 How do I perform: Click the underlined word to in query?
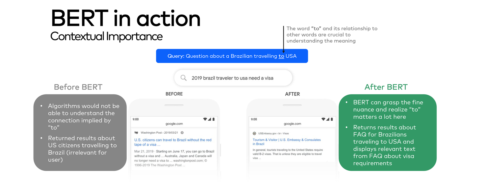click(x=281, y=56)
